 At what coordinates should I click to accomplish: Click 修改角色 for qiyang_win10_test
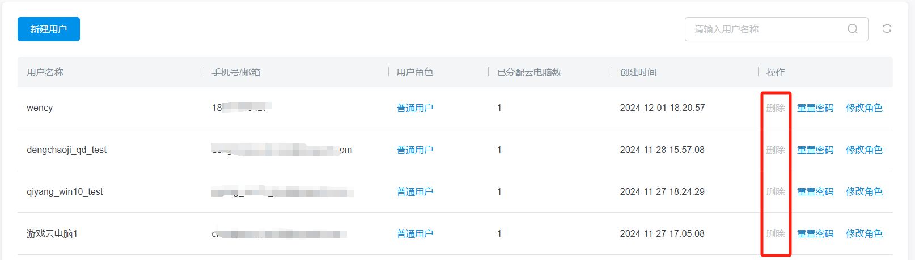(x=864, y=191)
